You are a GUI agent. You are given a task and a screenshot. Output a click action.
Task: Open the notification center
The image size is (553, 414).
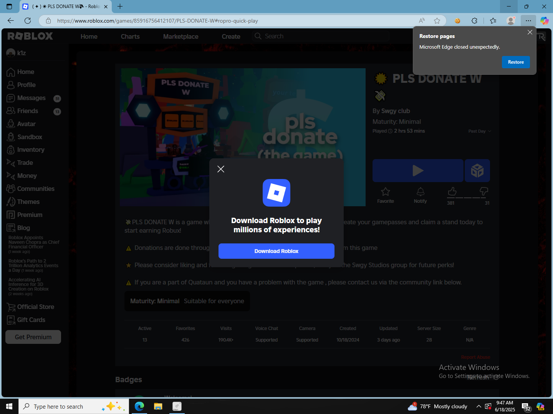[x=526, y=406]
